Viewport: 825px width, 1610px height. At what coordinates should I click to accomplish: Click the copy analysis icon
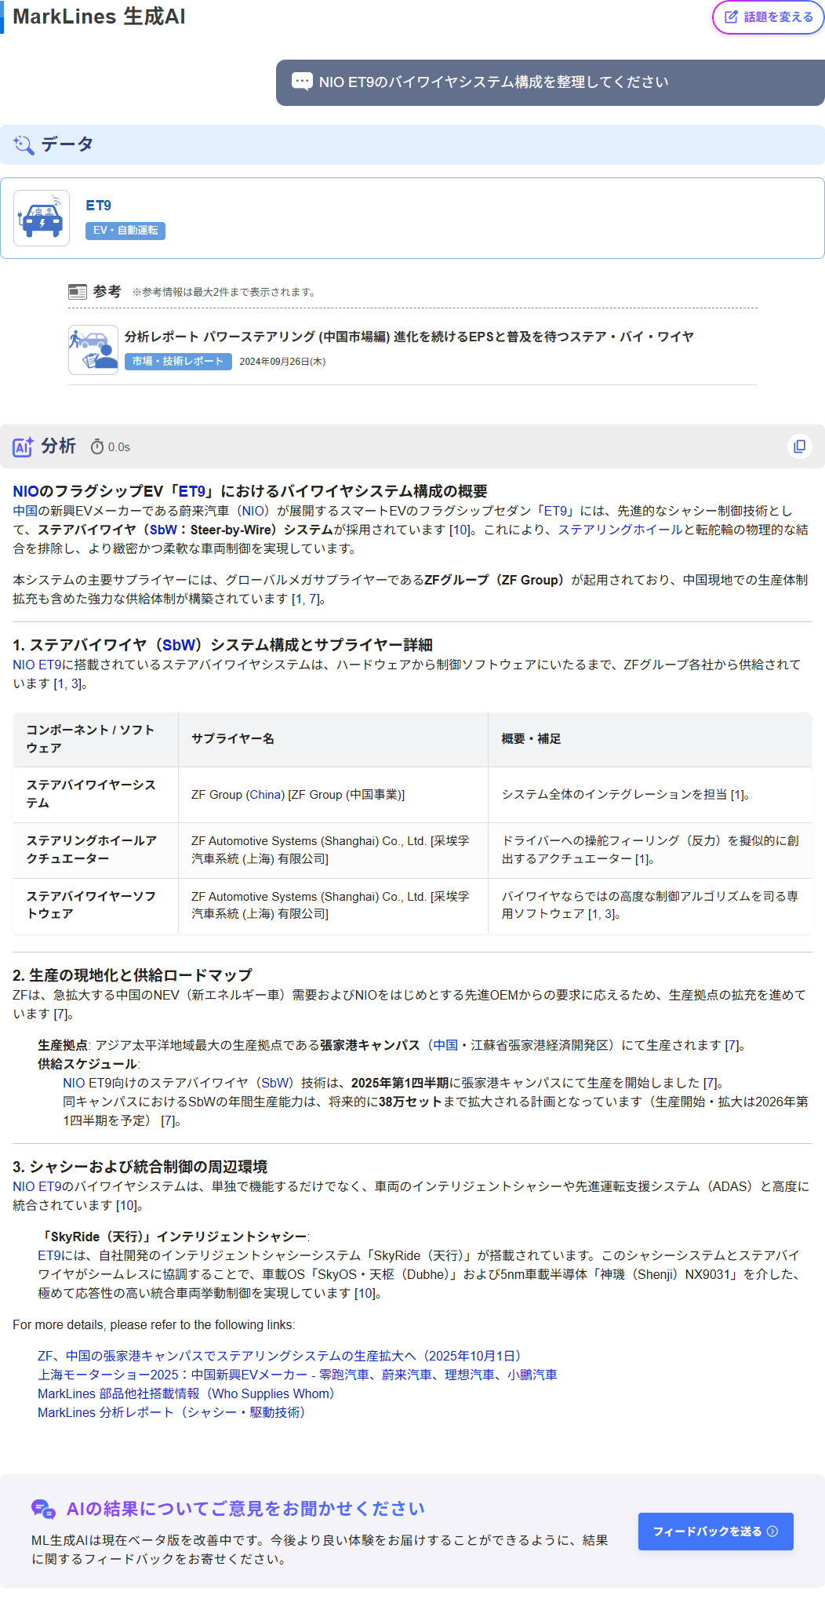[x=799, y=446]
